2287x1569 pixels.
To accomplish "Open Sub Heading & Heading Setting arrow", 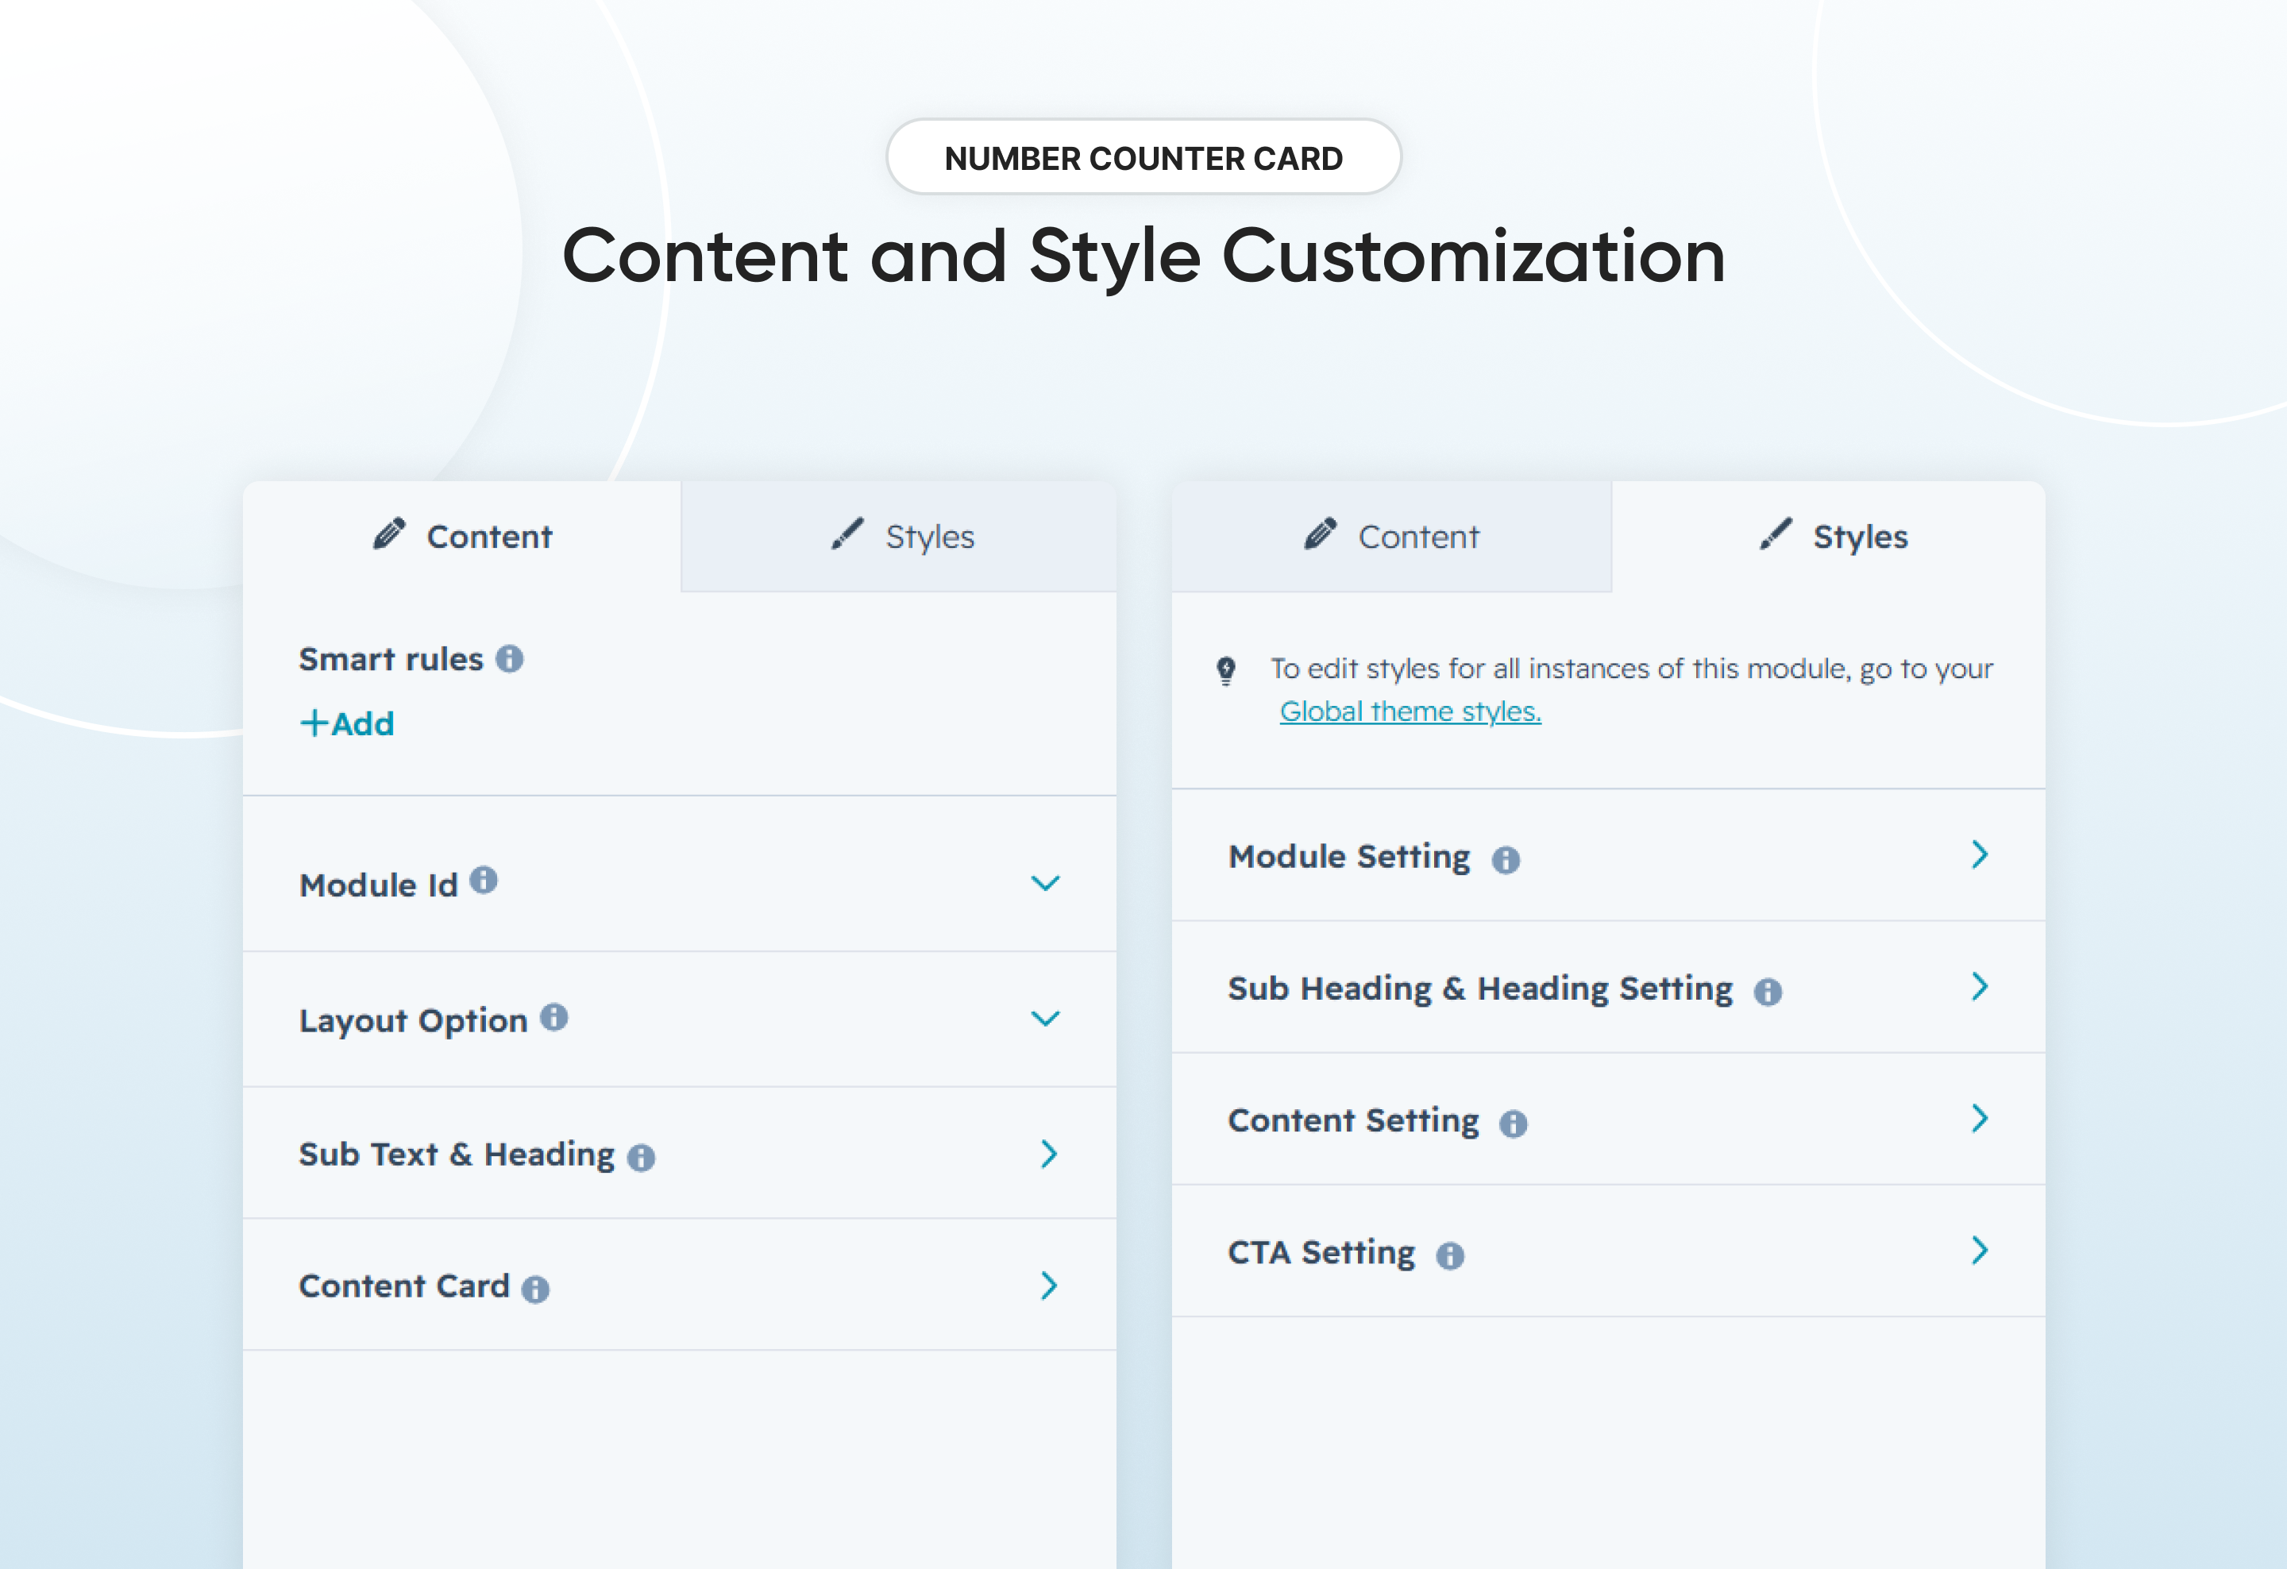I will pos(1980,987).
